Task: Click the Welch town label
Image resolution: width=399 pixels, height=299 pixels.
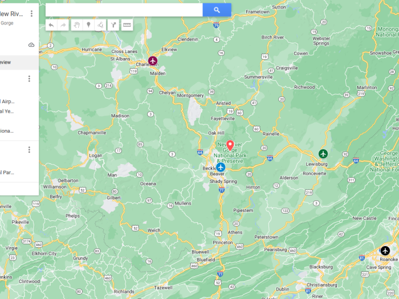Action: (x=154, y=230)
